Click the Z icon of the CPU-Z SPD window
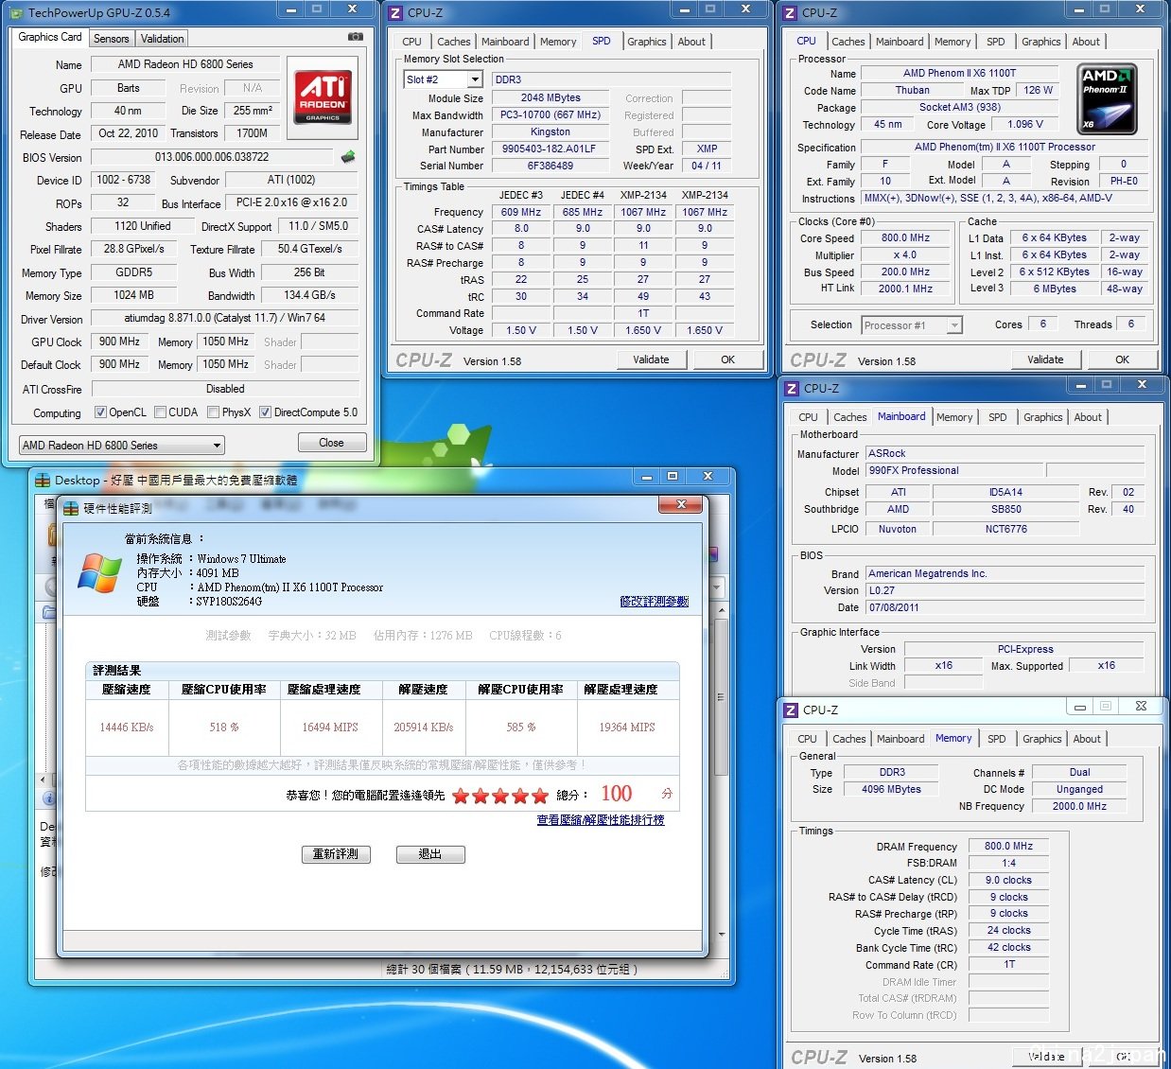This screenshot has height=1069, width=1171. click(396, 13)
